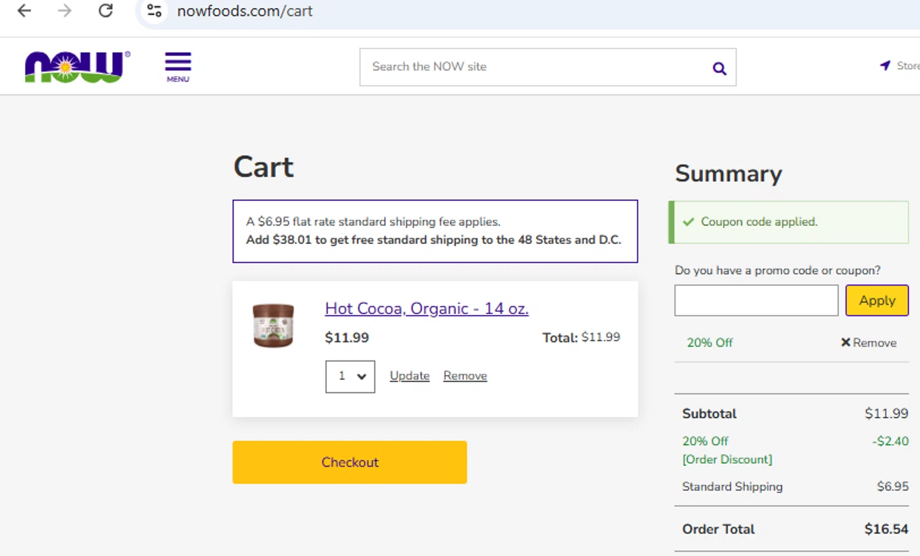Screen dimensions: 920x556
Task: Click the magnifying glass search icon
Action: [719, 68]
